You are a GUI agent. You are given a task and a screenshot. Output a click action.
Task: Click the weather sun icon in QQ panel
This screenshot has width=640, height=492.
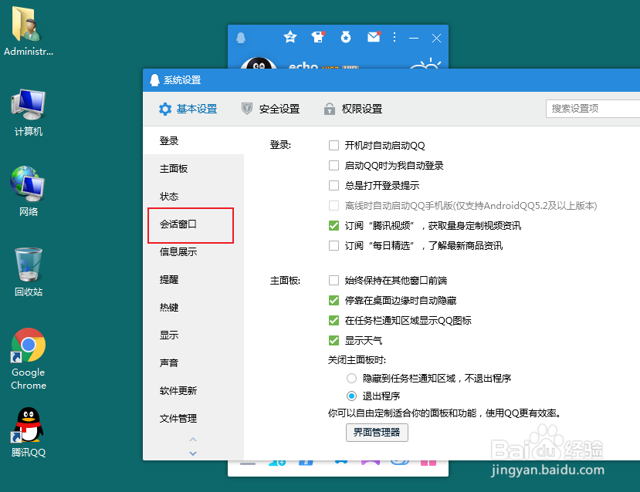[425, 63]
